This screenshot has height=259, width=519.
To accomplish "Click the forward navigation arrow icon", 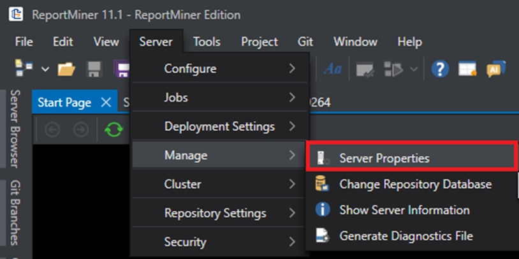I will pyautogui.click(x=81, y=129).
